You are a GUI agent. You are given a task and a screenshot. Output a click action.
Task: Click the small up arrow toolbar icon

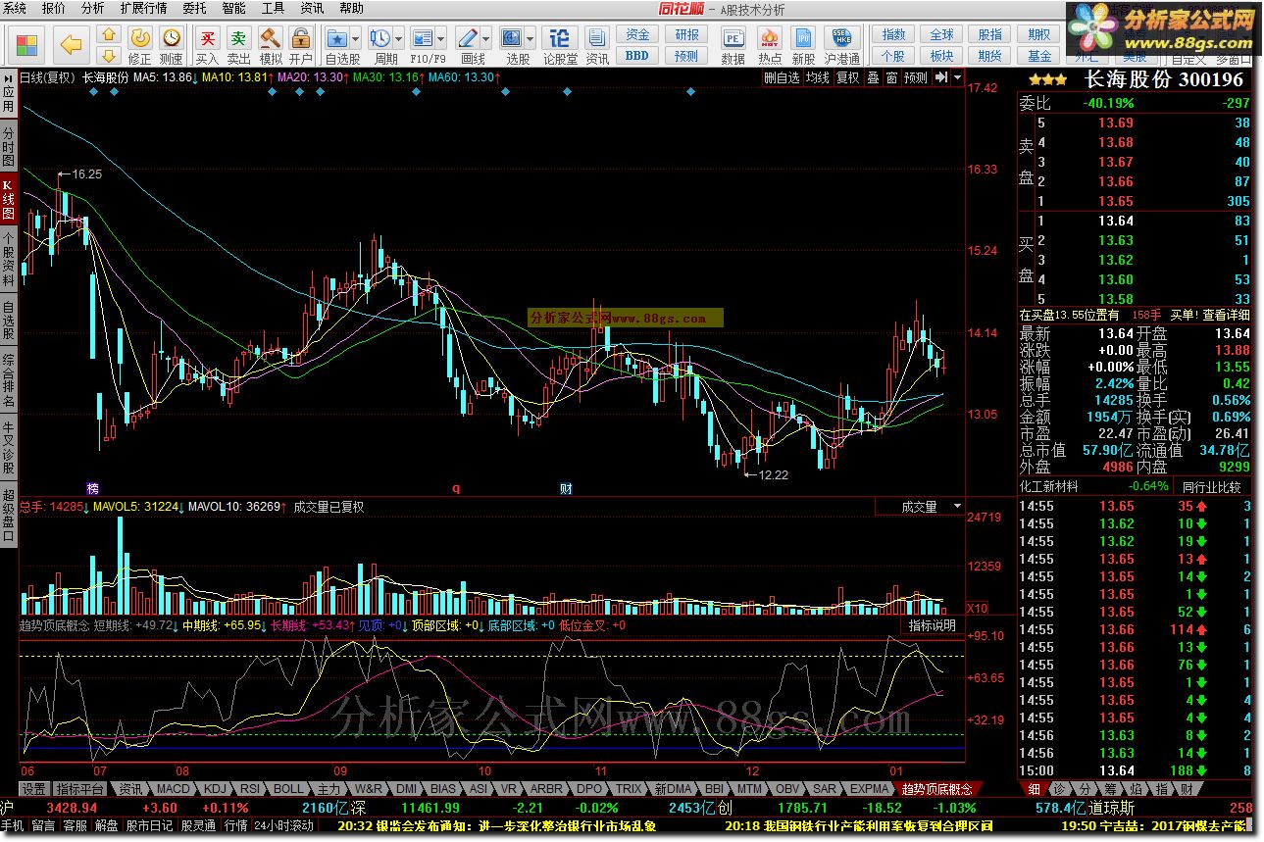click(109, 35)
